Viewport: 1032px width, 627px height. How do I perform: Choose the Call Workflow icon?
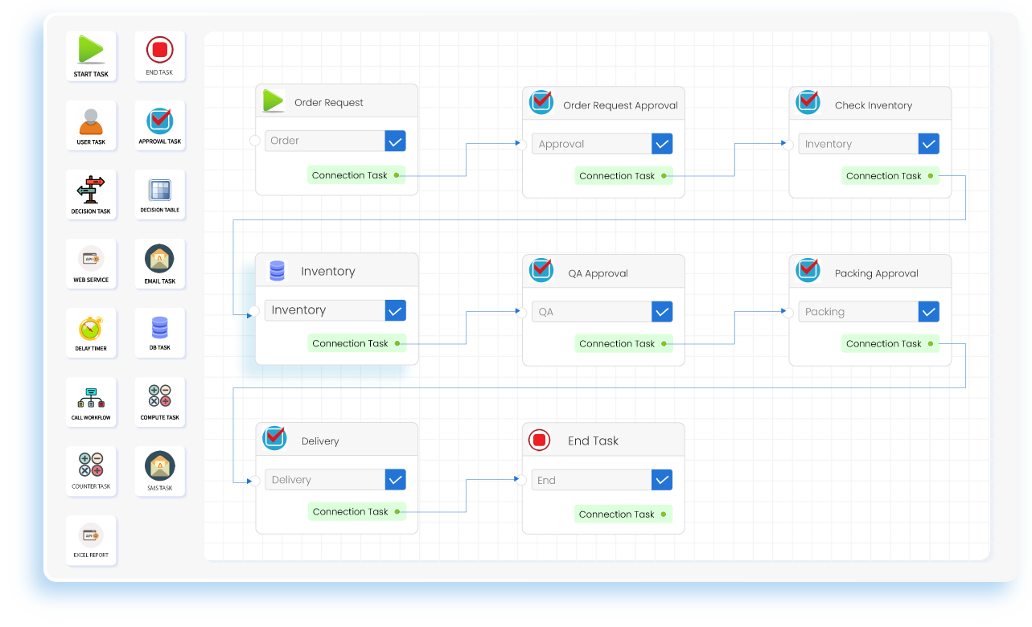(x=91, y=397)
